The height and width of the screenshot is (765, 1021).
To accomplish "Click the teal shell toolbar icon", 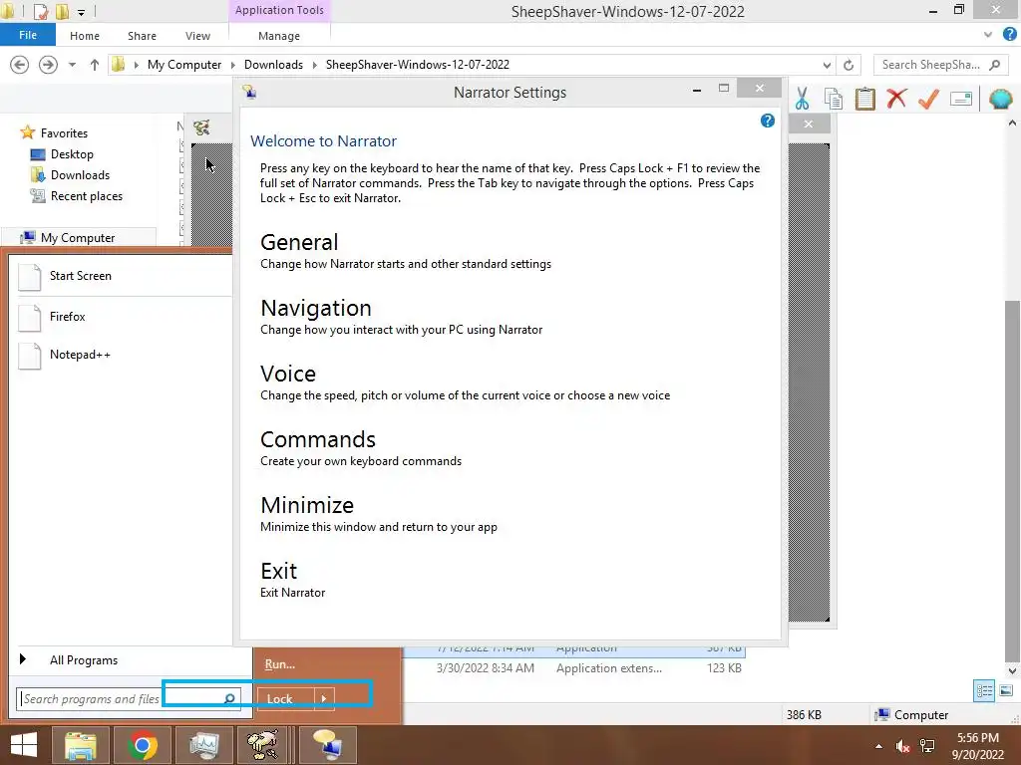I will (1000, 99).
